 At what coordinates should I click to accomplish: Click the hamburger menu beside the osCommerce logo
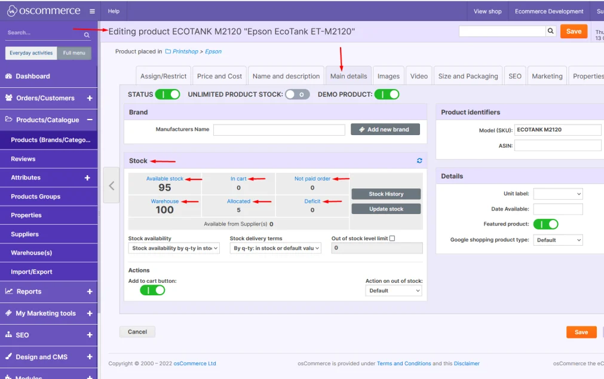tap(92, 10)
